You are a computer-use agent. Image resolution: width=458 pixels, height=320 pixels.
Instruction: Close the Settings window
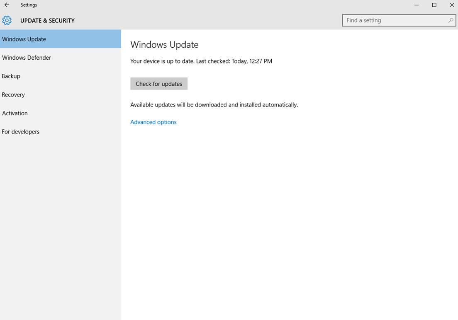point(452,5)
